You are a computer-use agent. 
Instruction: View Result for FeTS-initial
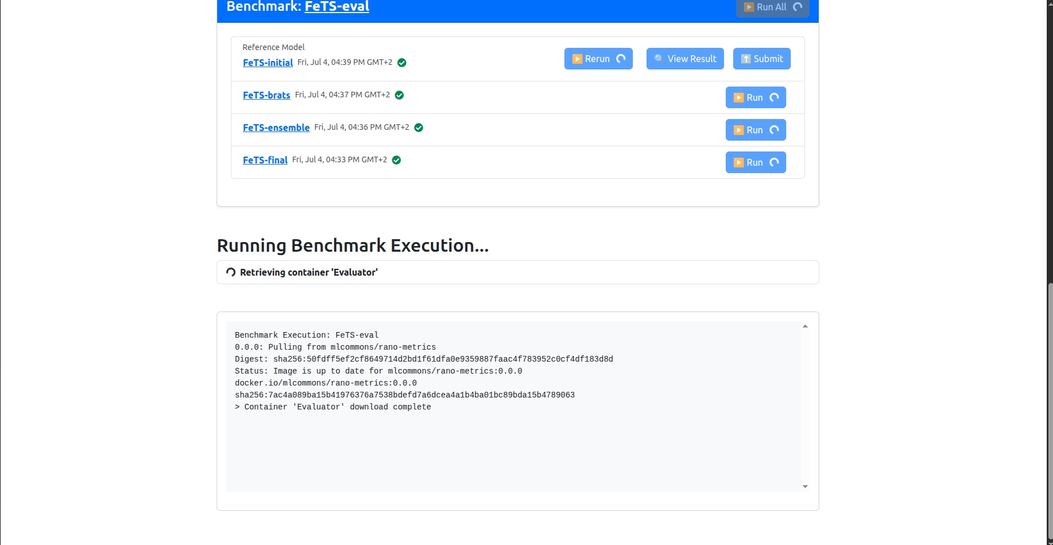click(685, 59)
